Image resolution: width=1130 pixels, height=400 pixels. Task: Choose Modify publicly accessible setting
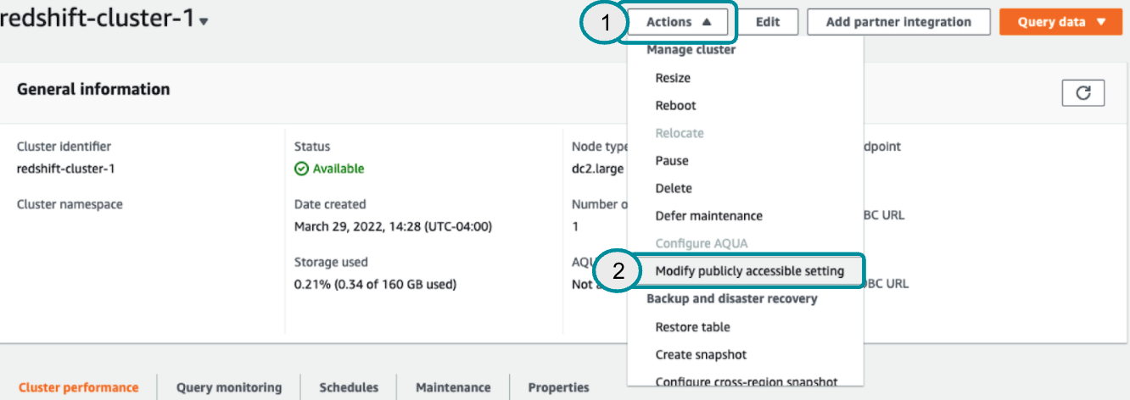coord(749,271)
